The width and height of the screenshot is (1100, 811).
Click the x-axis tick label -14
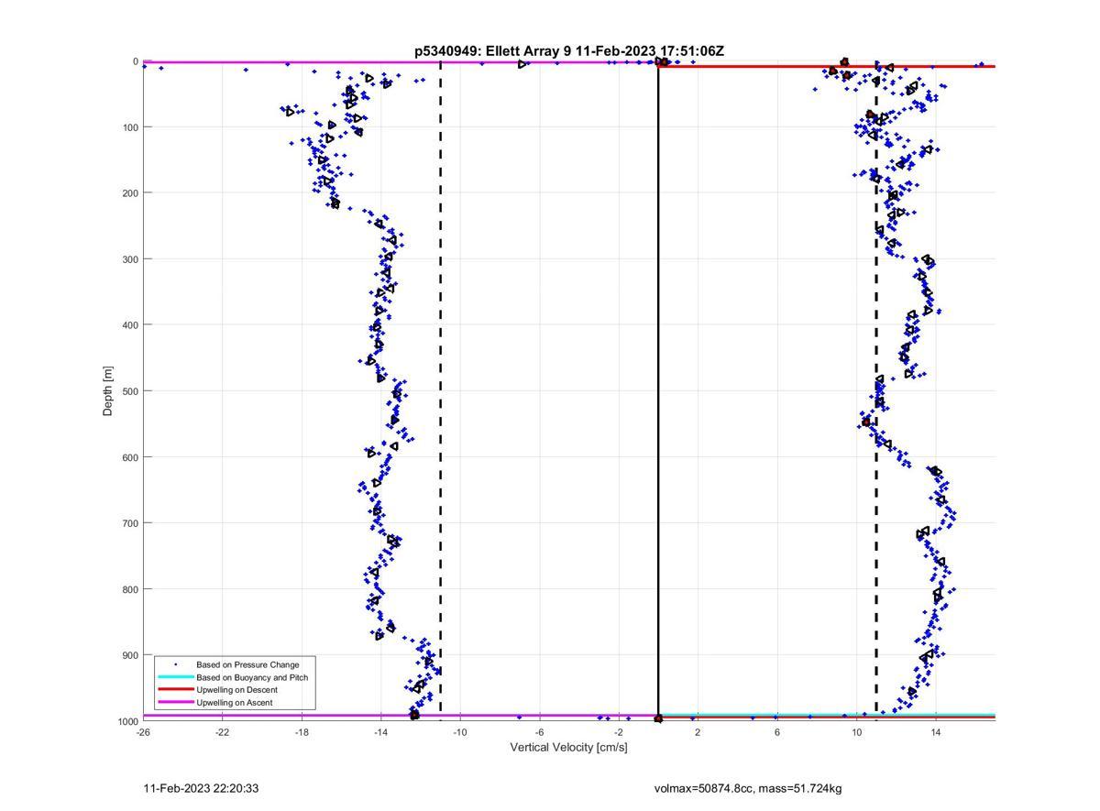[x=380, y=732]
